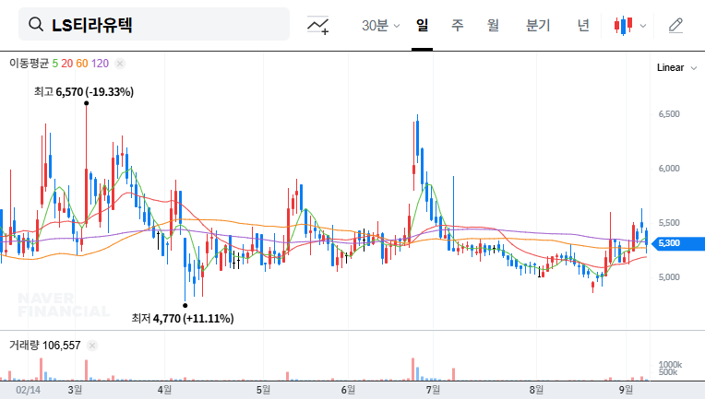Click the 60-day moving average label
This screenshot has height=399, width=705.
(82, 64)
